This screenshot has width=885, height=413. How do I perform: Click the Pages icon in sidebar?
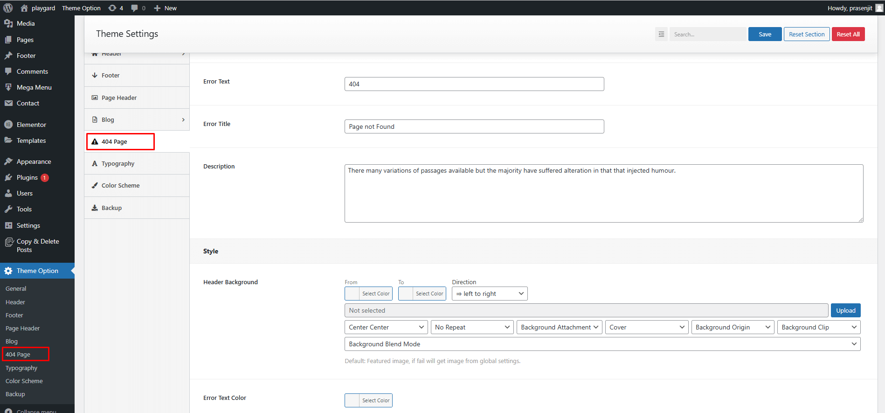(8, 40)
